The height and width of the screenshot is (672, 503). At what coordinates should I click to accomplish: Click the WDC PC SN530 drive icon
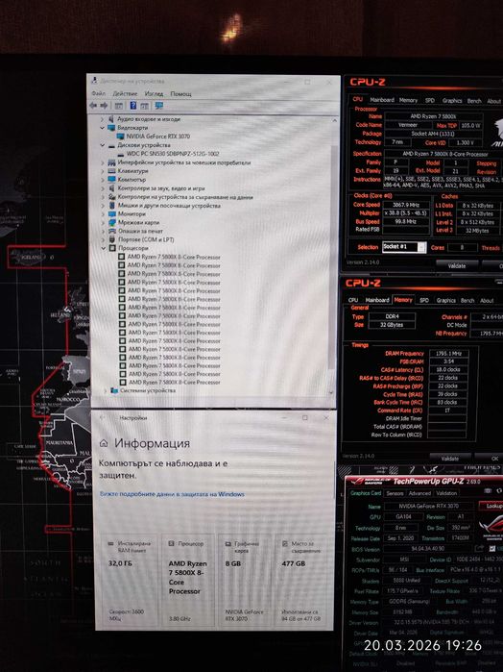(121, 154)
